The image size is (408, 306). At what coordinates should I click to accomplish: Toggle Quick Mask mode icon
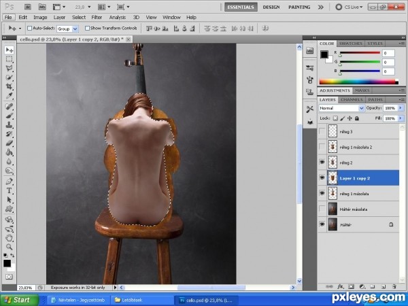pyautogui.click(x=9, y=277)
